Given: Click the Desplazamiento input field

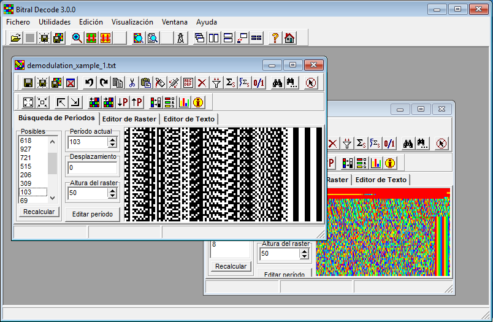Looking at the screenshot, I should pyautogui.click(x=93, y=168).
